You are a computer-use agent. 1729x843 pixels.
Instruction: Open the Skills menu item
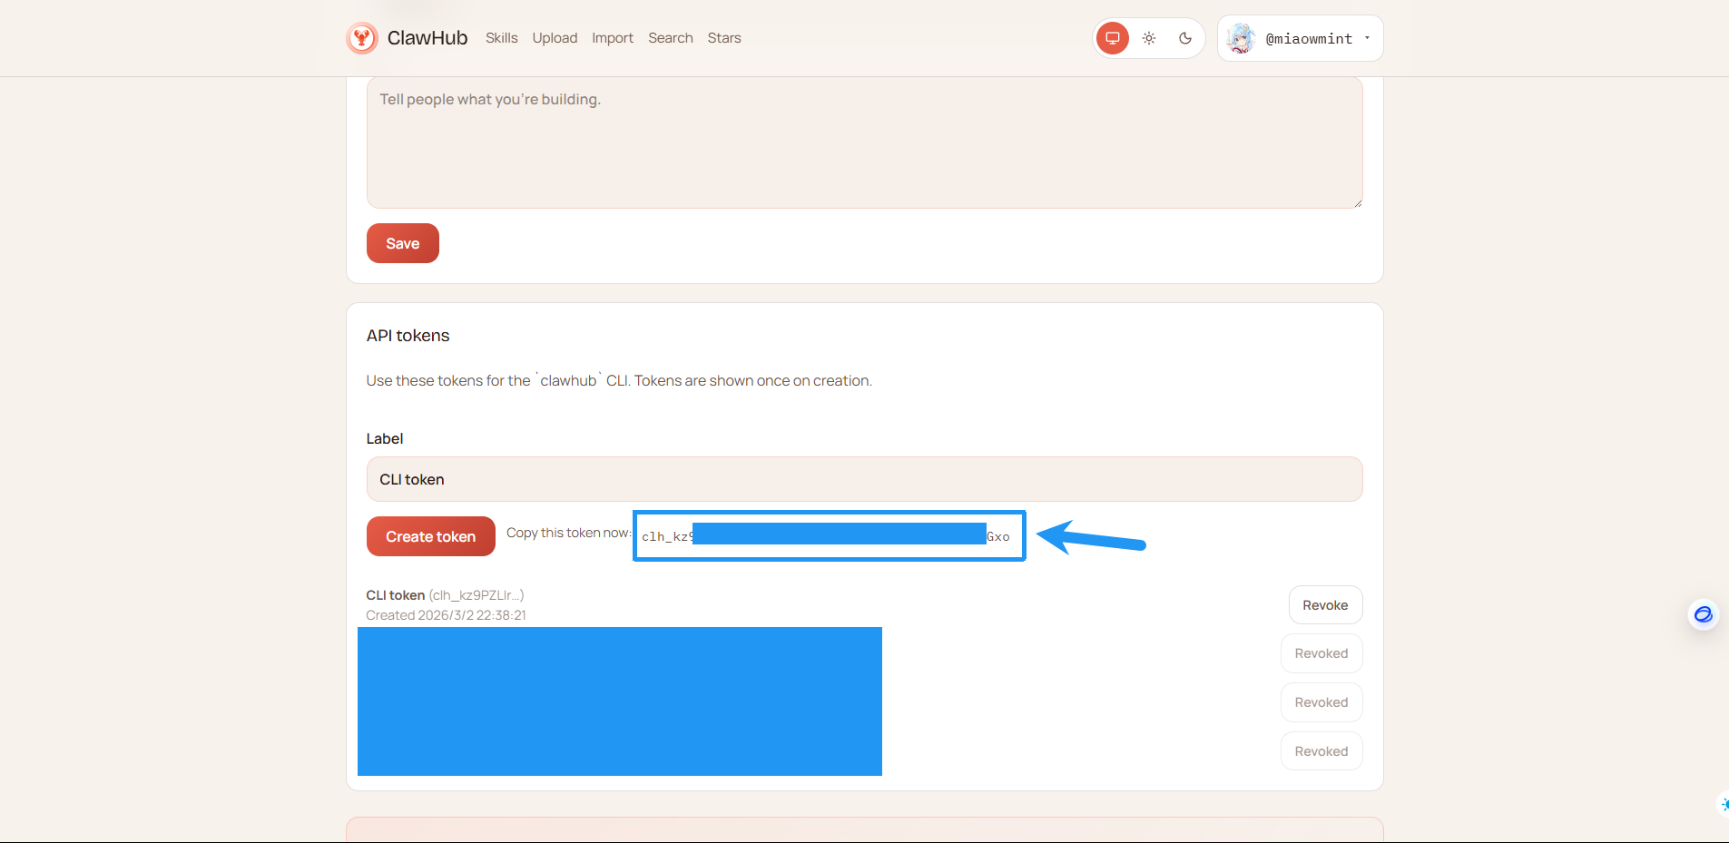point(501,38)
